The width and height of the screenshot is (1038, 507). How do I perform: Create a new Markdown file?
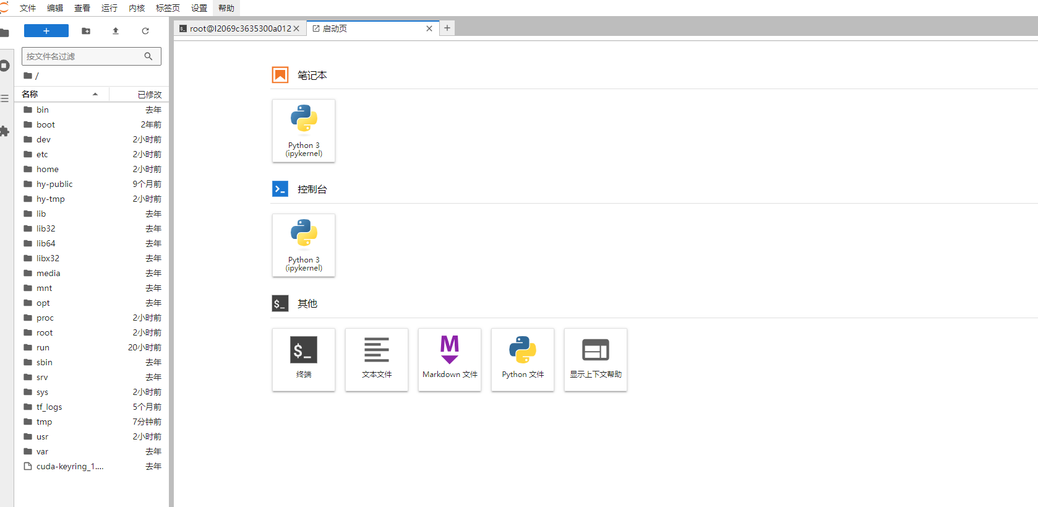point(450,360)
